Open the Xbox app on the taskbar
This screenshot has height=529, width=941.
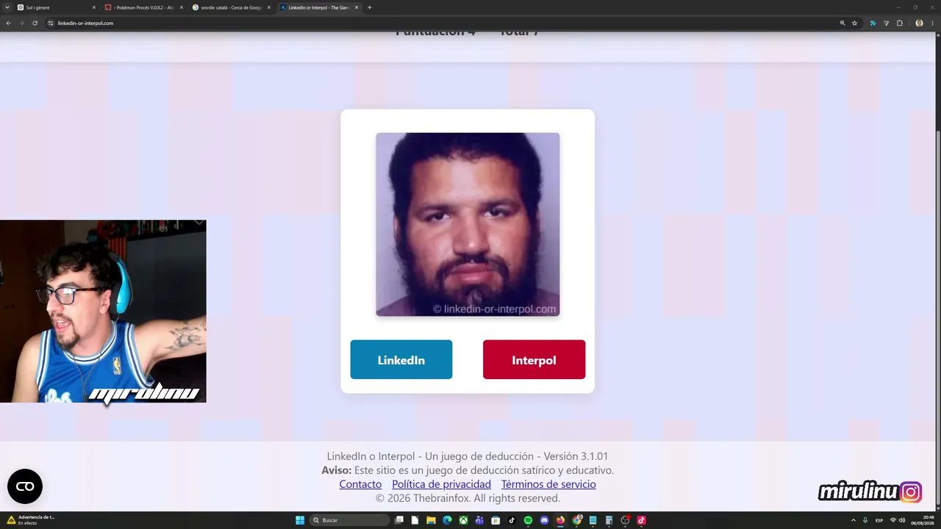point(463,520)
